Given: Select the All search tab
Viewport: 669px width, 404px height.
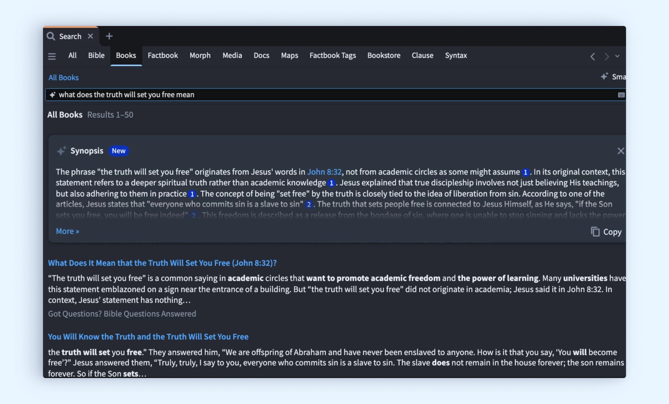Looking at the screenshot, I should [72, 55].
